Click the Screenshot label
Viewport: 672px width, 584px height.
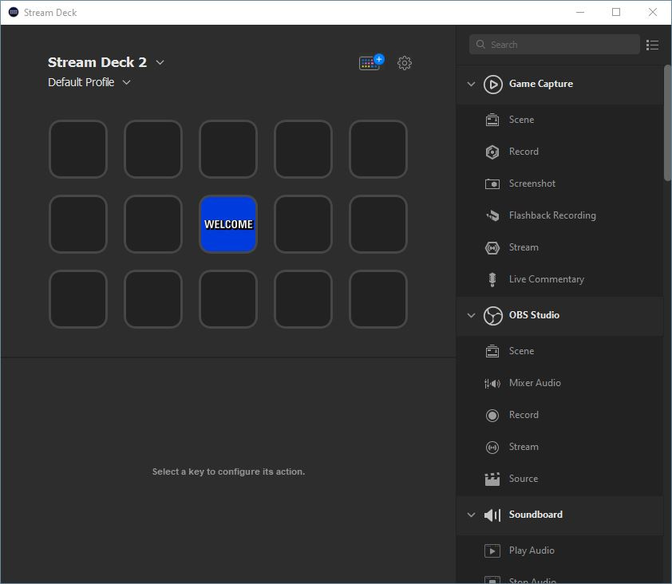pyautogui.click(x=532, y=183)
